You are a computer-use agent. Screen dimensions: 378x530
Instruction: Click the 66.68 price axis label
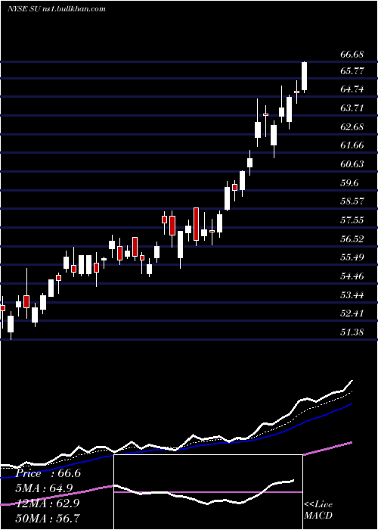tap(352, 54)
